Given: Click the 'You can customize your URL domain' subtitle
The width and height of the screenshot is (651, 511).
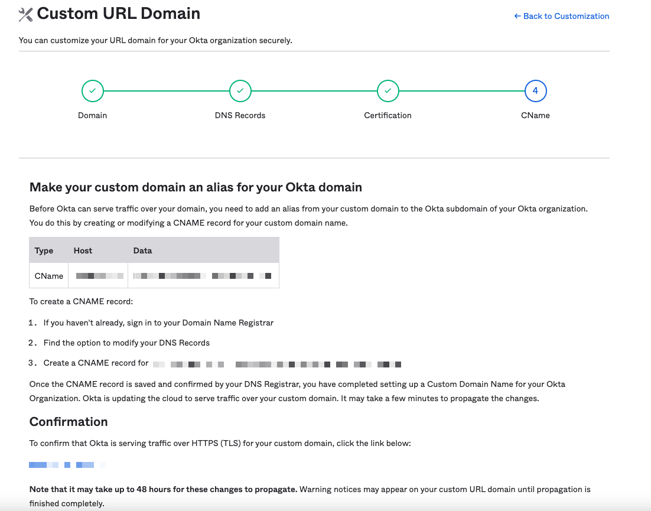Looking at the screenshot, I should pyautogui.click(x=155, y=40).
